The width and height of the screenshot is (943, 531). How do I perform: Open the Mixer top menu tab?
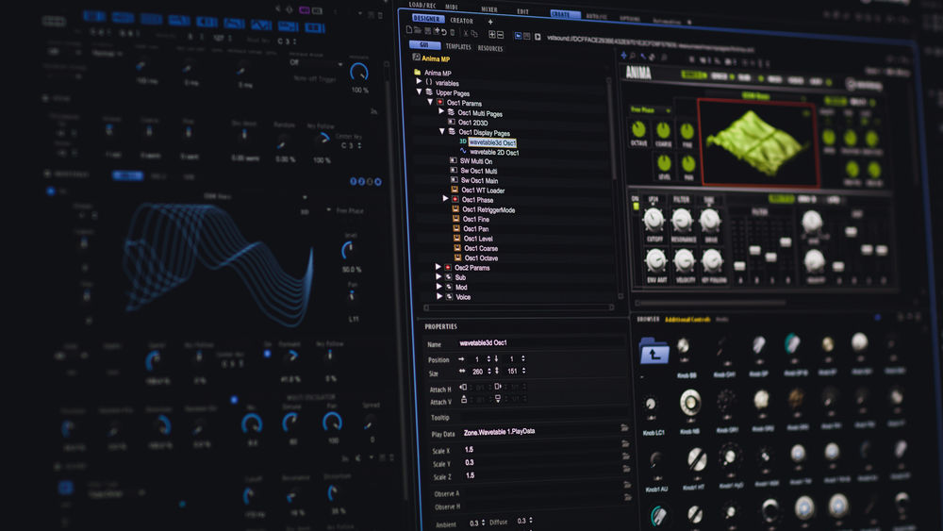point(488,9)
